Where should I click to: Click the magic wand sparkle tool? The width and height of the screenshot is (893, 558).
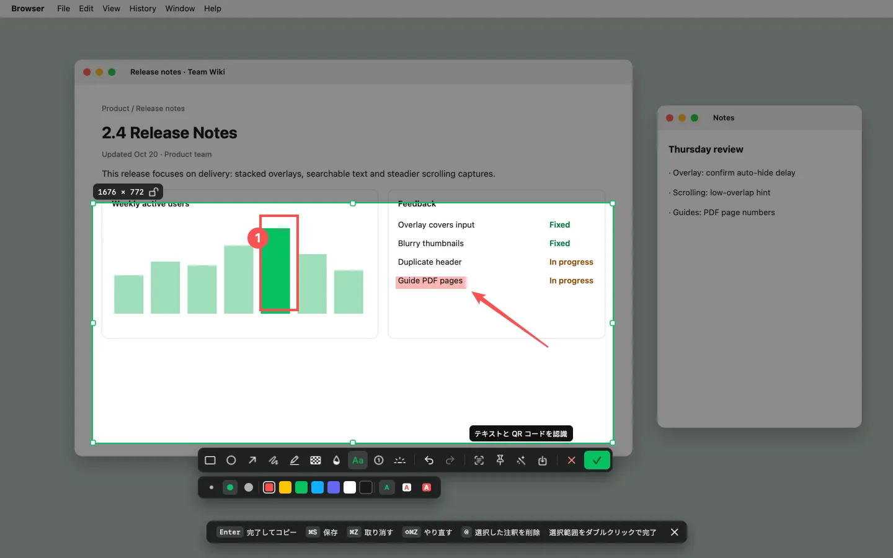tap(521, 461)
